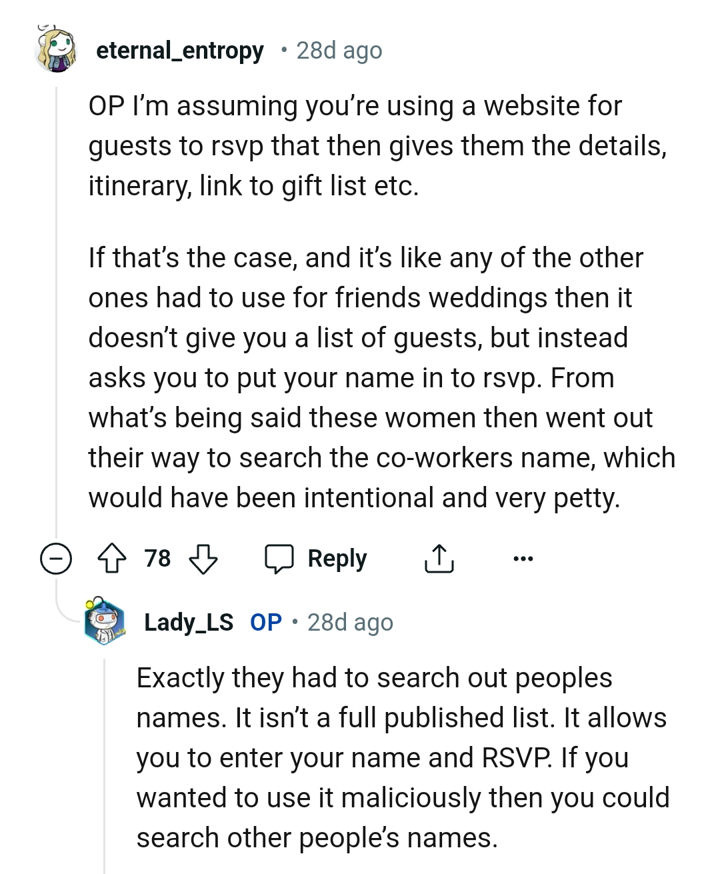Screen dimensions: 720x874
Task: Open the three-dot more options menu
Action: [523, 559]
